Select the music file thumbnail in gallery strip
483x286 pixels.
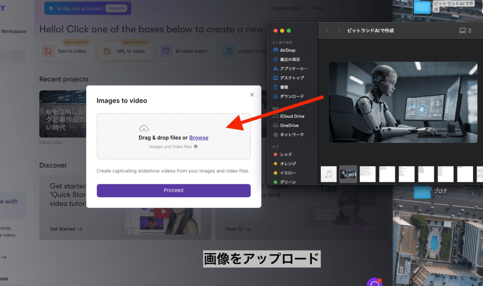(329, 174)
